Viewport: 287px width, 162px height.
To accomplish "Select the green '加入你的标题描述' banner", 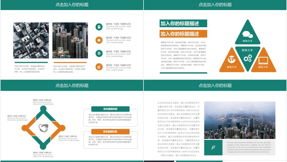I will tap(183, 24).
